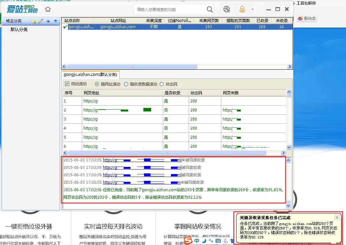Move the category up with arrow icon
Screen dimensions: 346x245
[48, 21]
